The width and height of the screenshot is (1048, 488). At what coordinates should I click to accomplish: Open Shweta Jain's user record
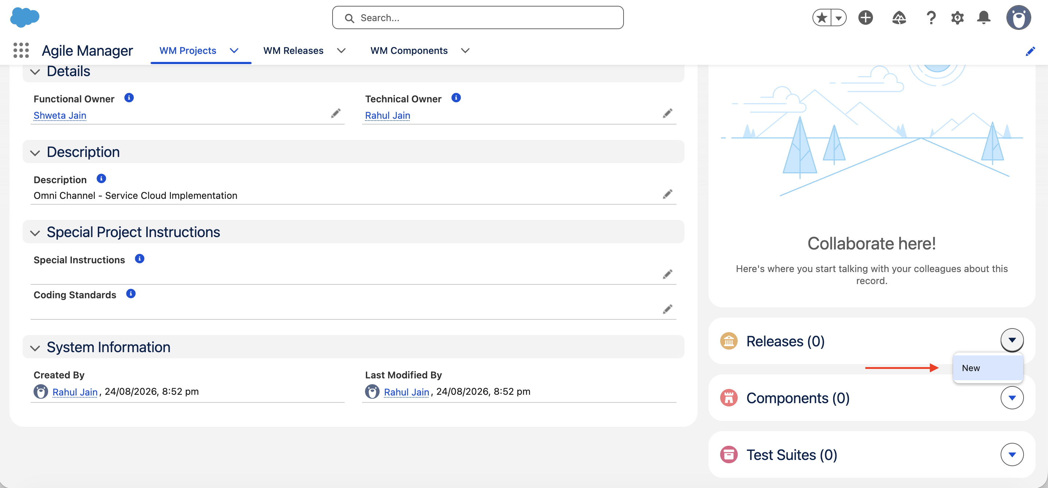pos(60,115)
